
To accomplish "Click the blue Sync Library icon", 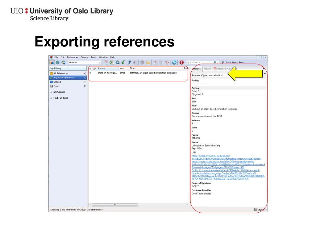I will pyautogui.click(x=174, y=62).
